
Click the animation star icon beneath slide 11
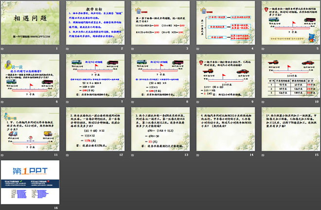coord(2,154)
